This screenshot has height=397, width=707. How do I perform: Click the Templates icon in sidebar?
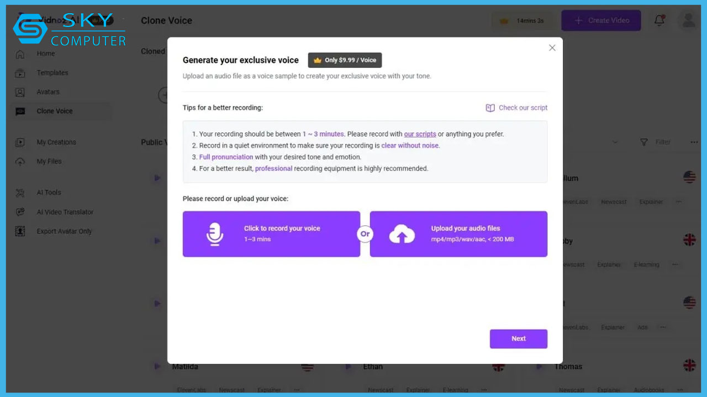20,73
